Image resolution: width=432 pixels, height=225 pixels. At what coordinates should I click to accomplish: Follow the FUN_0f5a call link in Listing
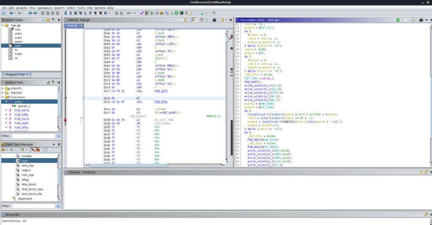tap(161, 102)
